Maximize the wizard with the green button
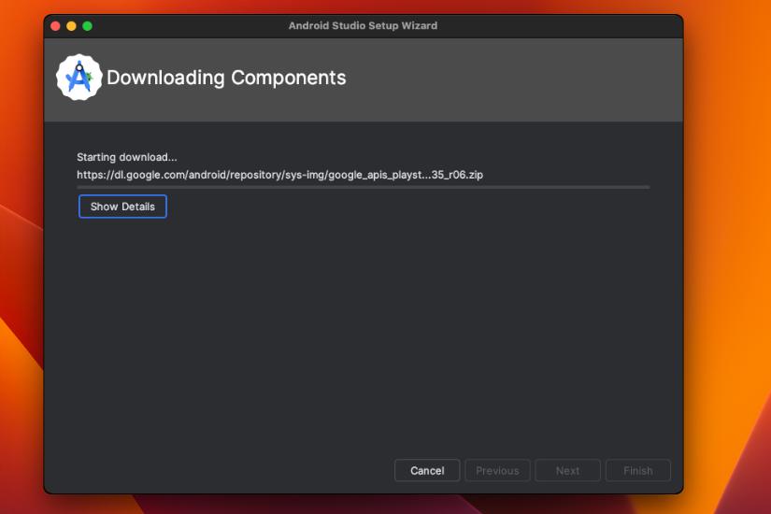The image size is (771, 514). point(88,26)
